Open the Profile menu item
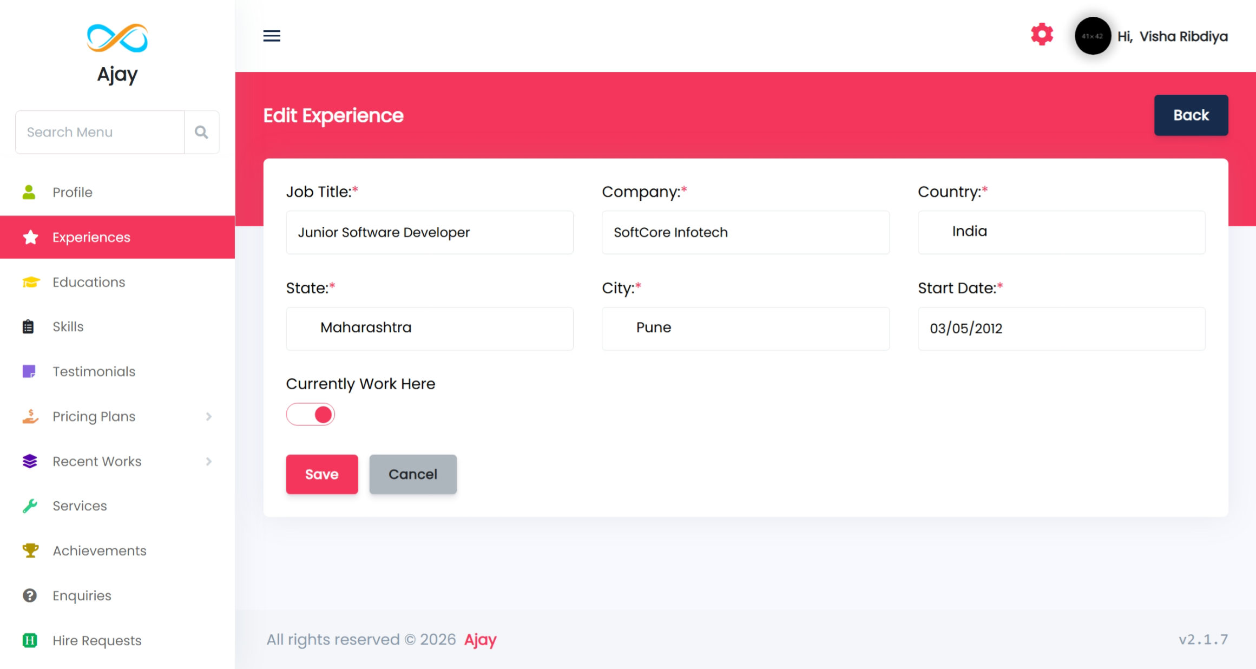This screenshot has height=669, width=1256. pos(73,192)
